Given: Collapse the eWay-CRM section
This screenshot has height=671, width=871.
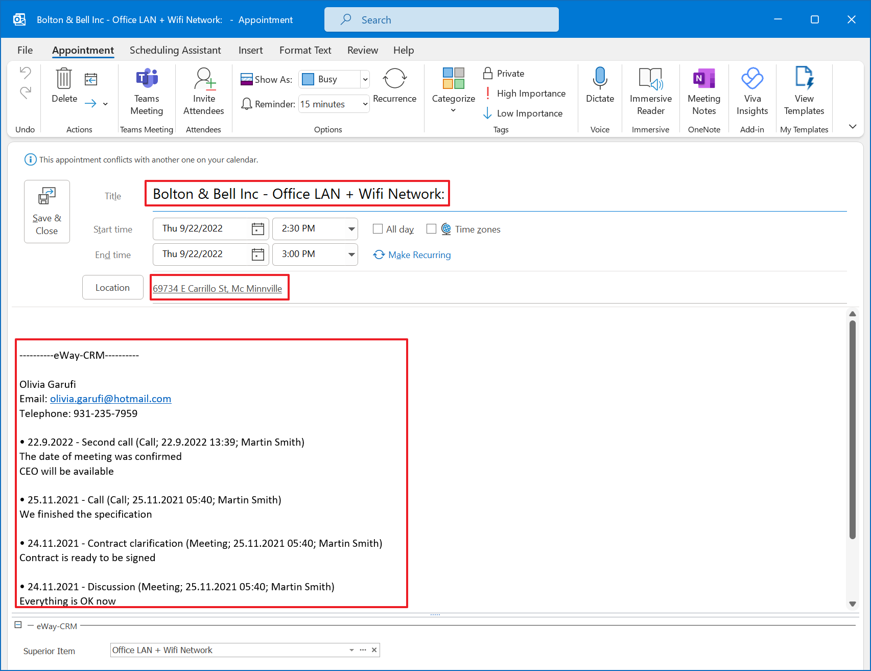Looking at the screenshot, I should 18,625.
